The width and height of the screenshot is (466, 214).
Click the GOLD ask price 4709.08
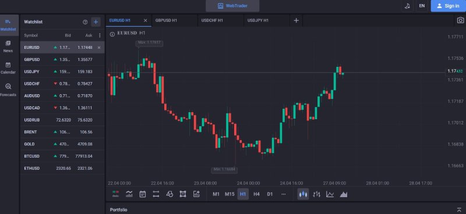coord(86,144)
